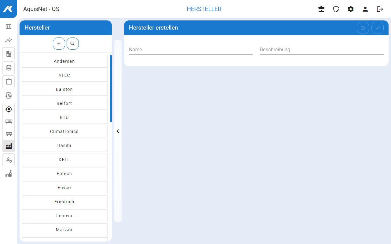
Task: Focus the Beschreibung input field
Action: (x=321, y=50)
